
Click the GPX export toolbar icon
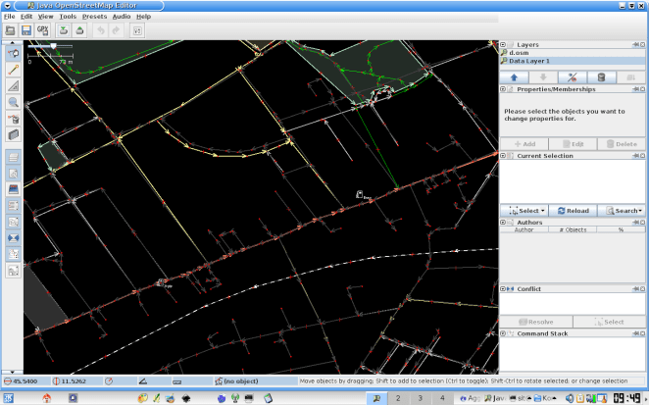tap(44, 30)
